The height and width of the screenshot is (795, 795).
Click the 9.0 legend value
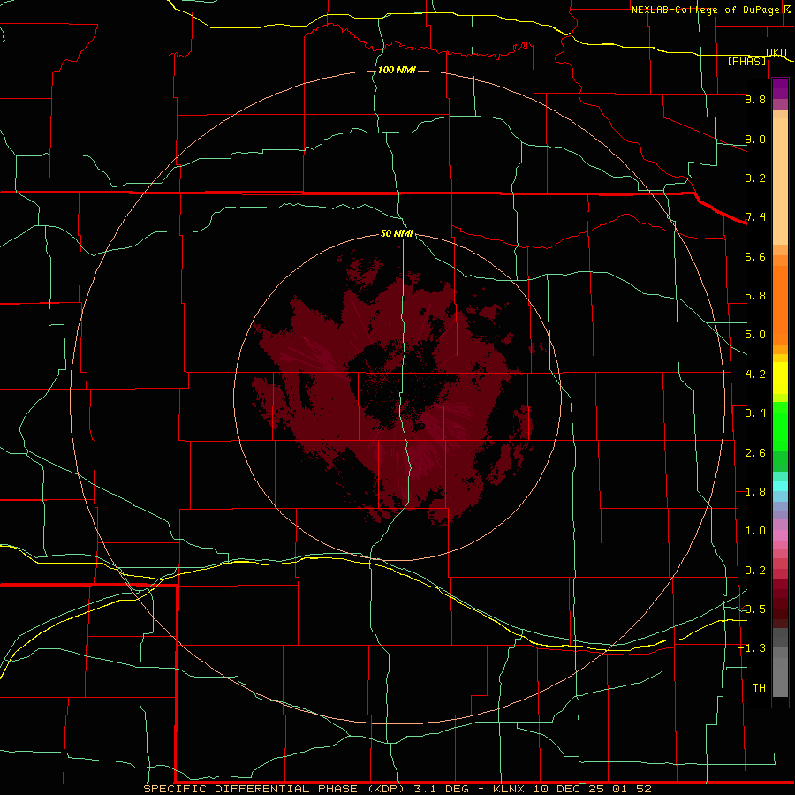[755, 139]
